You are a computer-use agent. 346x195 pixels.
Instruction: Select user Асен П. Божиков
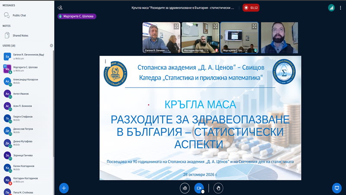pos(27,106)
